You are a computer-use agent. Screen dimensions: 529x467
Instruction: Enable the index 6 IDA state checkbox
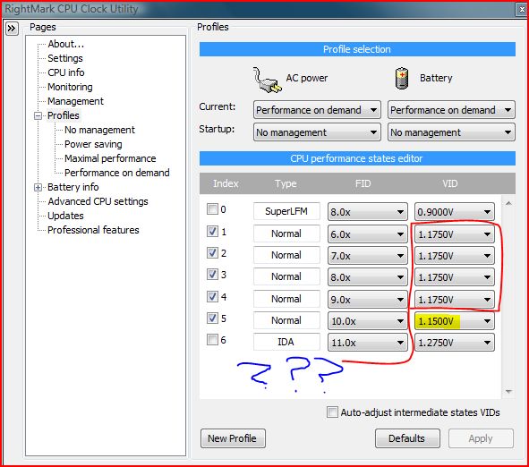point(212,340)
